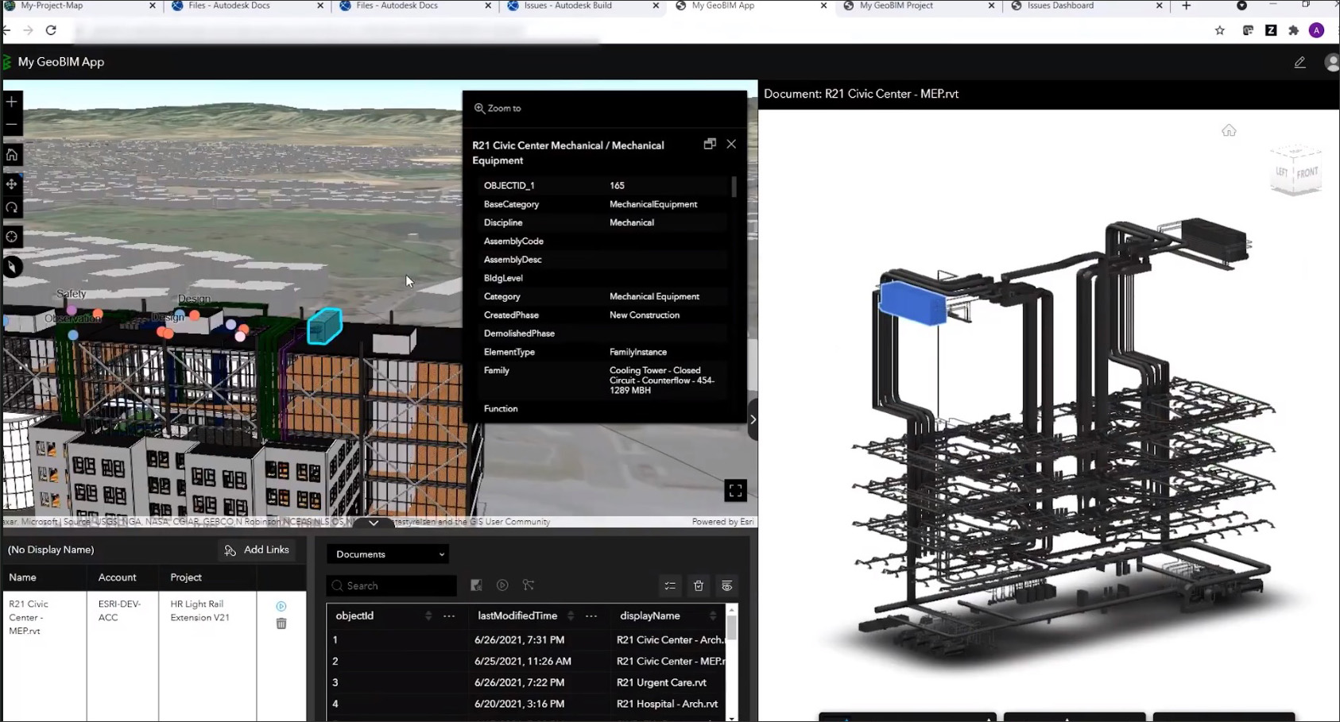
Task: Switch to My GeoBIM Project tab
Action: click(920, 6)
